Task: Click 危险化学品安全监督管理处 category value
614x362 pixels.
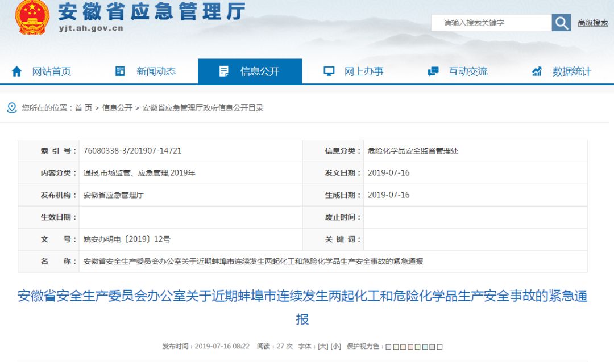Action: point(413,151)
